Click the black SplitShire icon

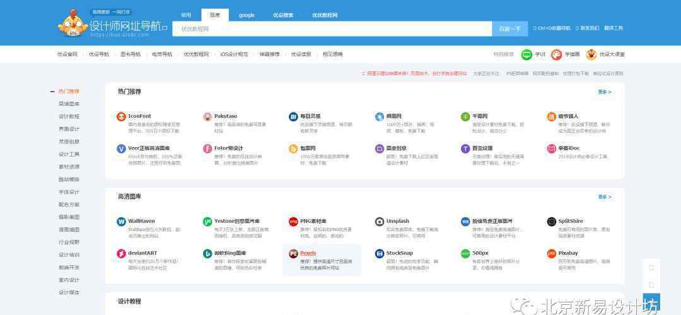[552, 222]
